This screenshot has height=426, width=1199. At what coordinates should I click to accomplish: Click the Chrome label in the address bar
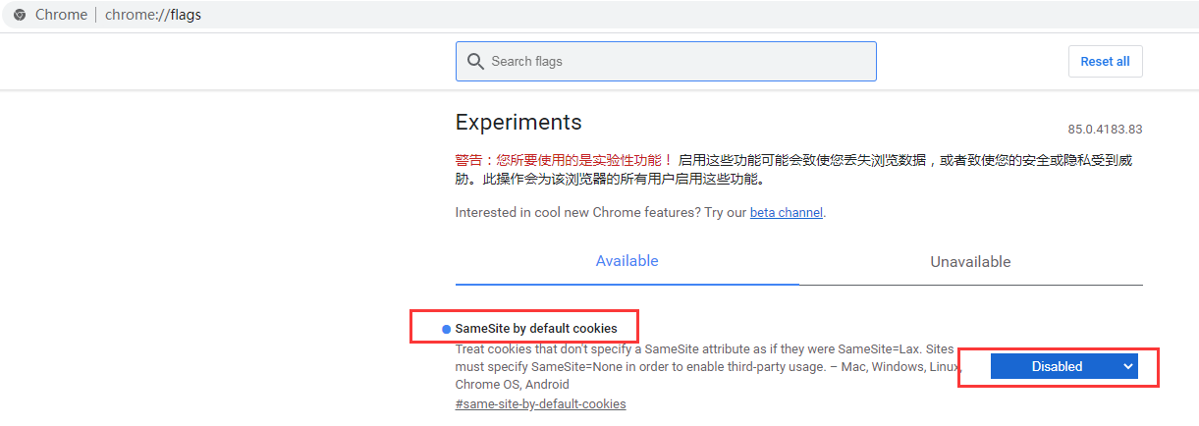click(x=61, y=15)
